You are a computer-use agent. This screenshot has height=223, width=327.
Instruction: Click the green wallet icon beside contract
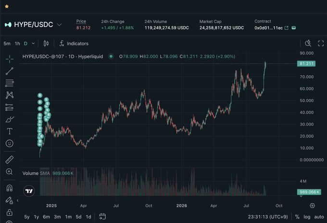(294, 28)
